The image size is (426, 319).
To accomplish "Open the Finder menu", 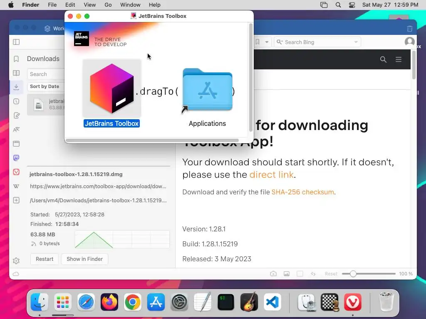I will coord(30,5).
